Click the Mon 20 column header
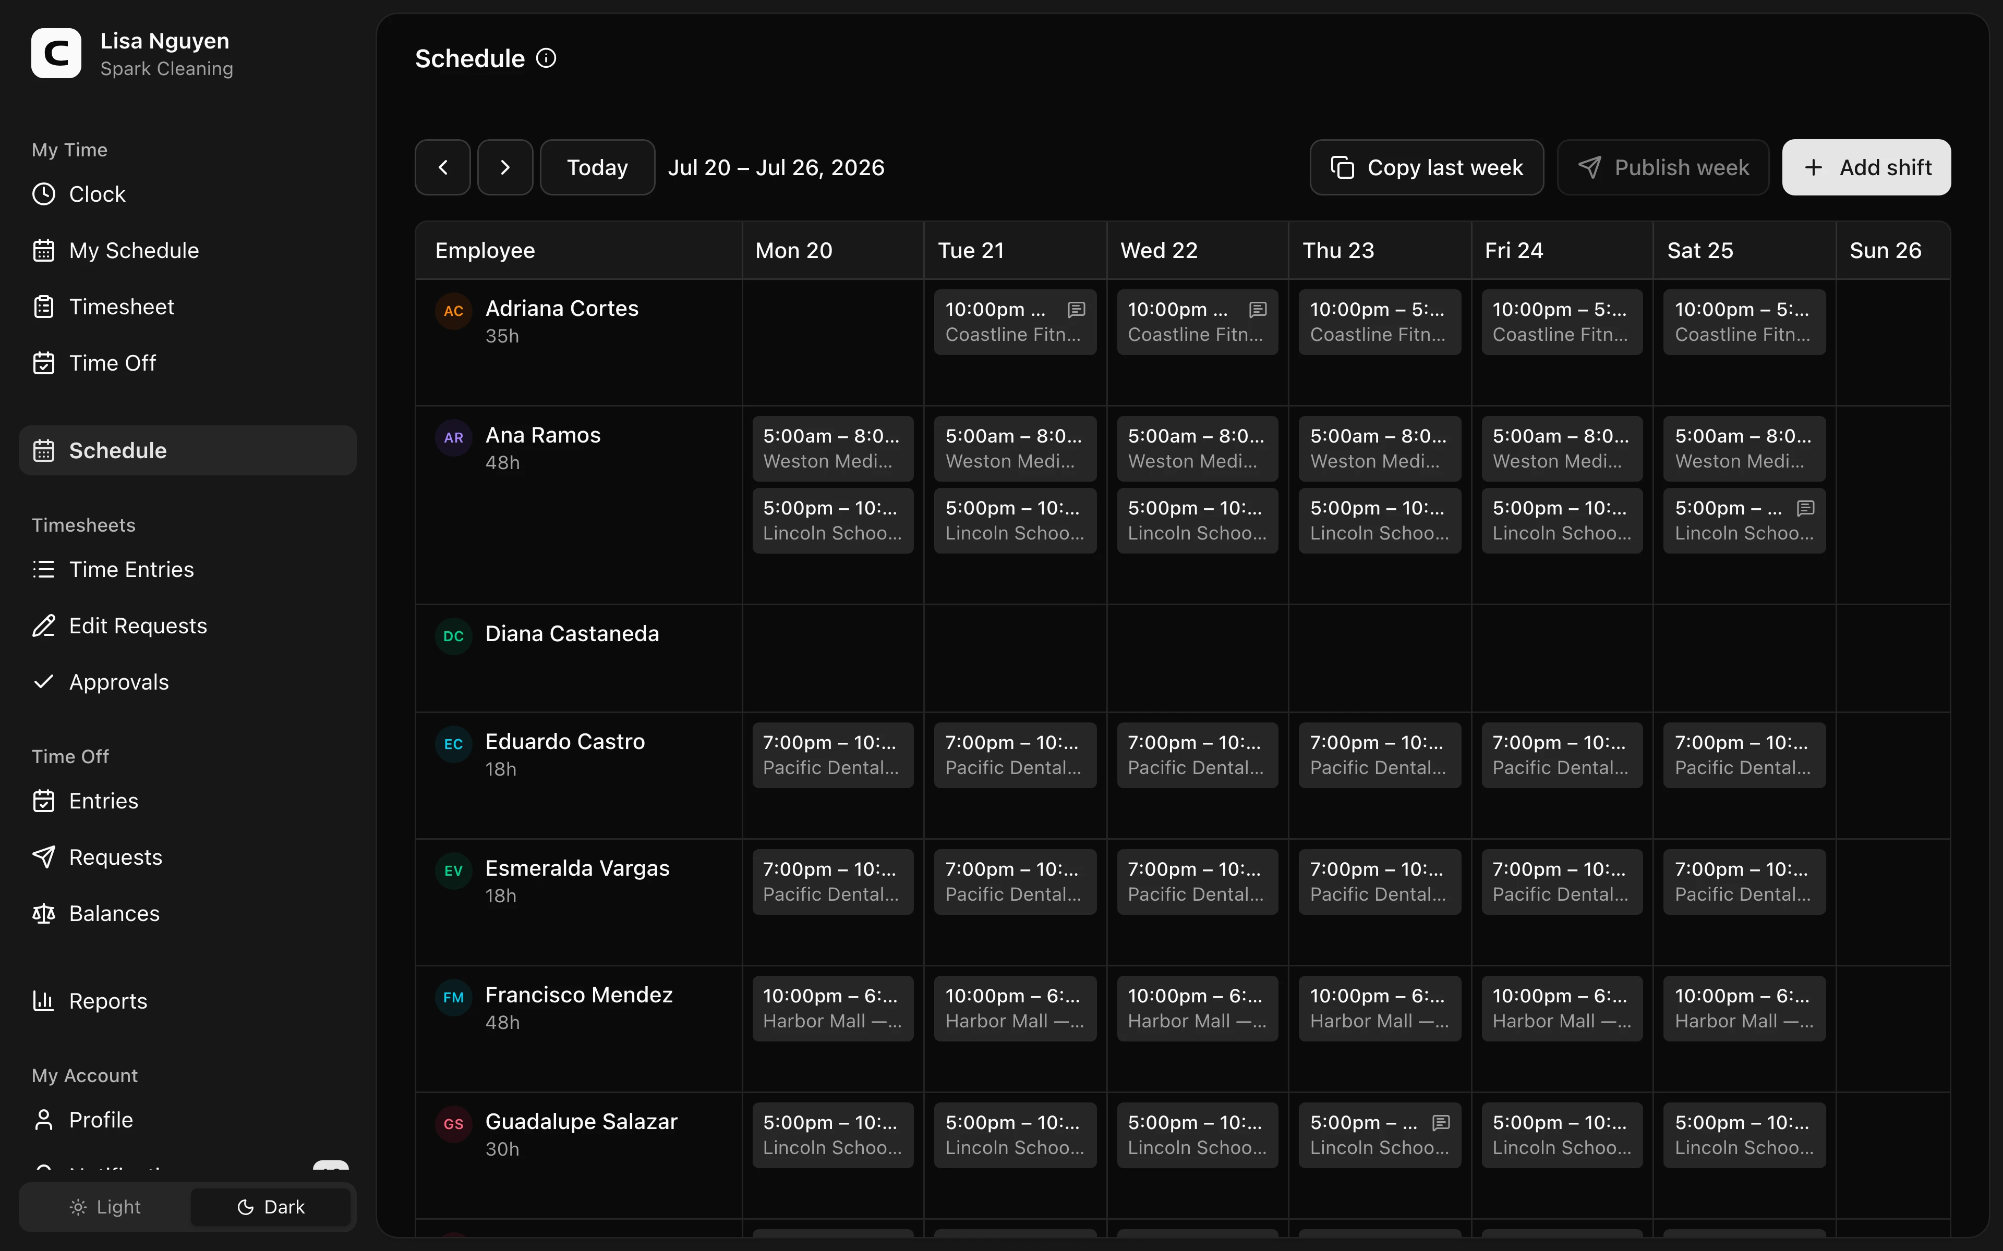The height and width of the screenshot is (1251, 2003). [x=832, y=251]
